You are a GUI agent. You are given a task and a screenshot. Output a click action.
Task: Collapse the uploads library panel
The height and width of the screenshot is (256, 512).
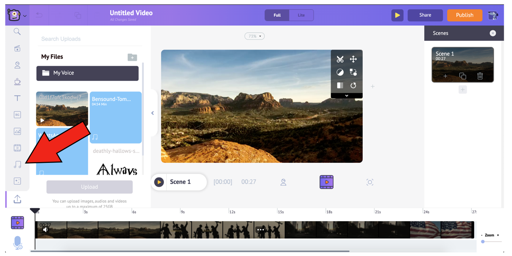click(x=152, y=113)
